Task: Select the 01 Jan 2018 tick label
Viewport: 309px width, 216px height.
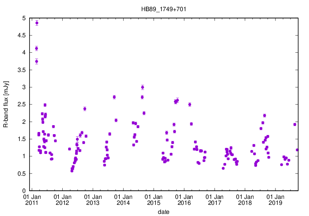Action: point(245,199)
